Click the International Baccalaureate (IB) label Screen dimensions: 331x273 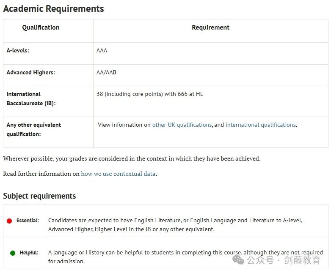[31, 98]
